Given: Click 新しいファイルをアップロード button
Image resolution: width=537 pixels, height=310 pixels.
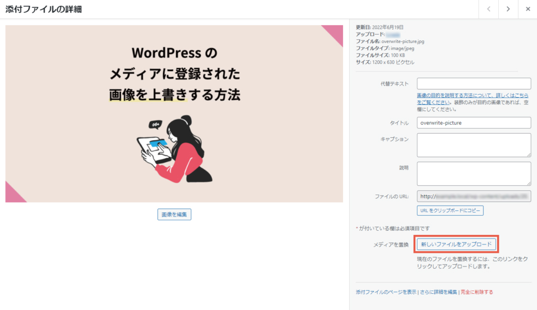Looking at the screenshot, I should click(x=456, y=244).
